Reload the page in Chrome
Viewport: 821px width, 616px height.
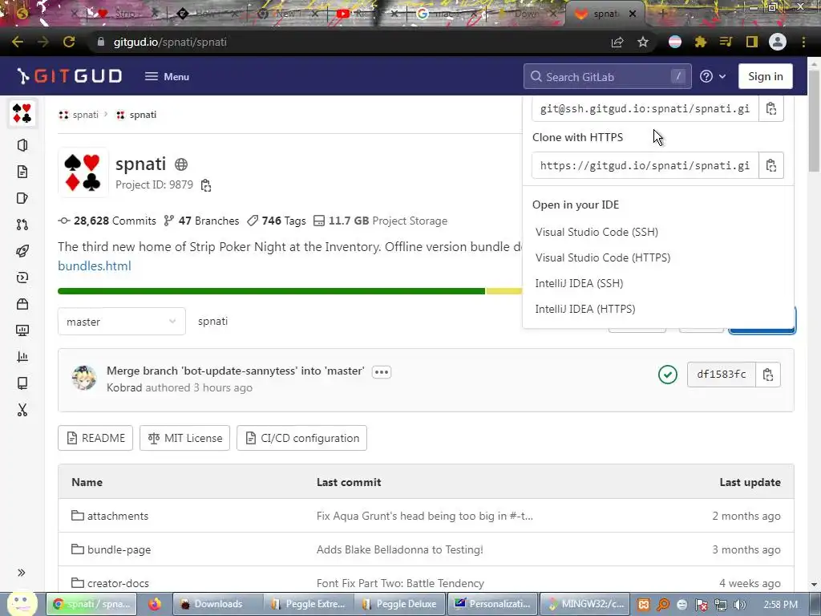pyautogui.click(x=69, y=42)
